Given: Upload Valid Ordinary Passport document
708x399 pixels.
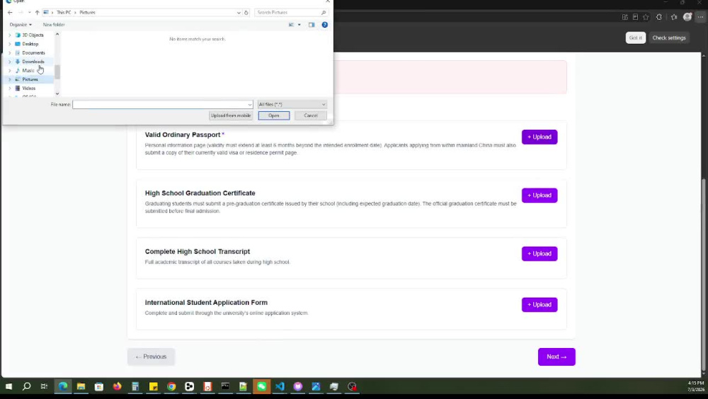Looking at the screenshot, I should point(539,137).
